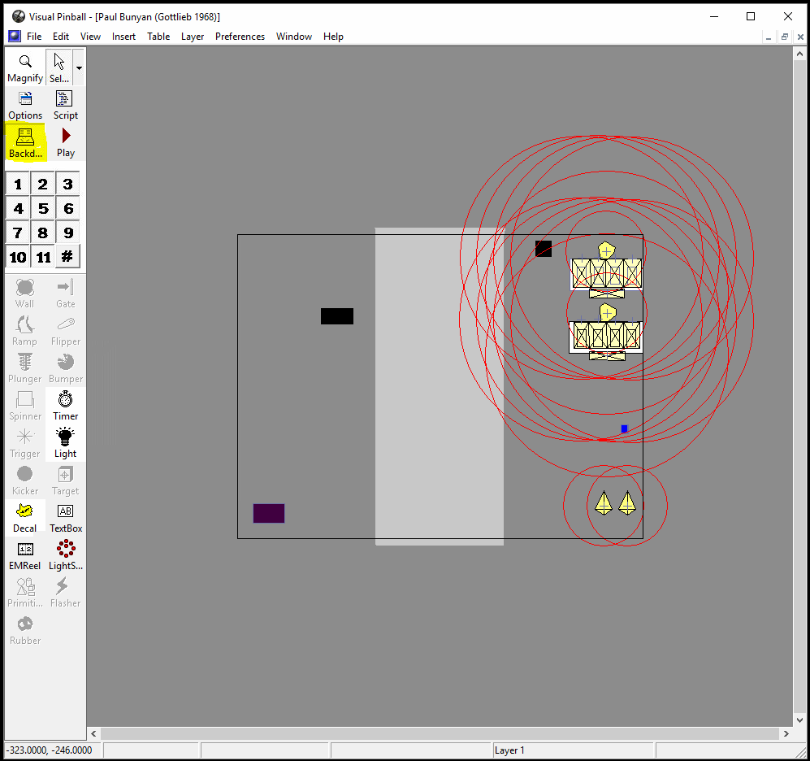
Task: Open the Select tool dropdown arrow
Action: [x=79, y=67]
